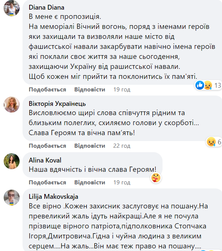The image size is (222, 251).
Task: Click the 22 год comment timestamp
Action: 122,145
